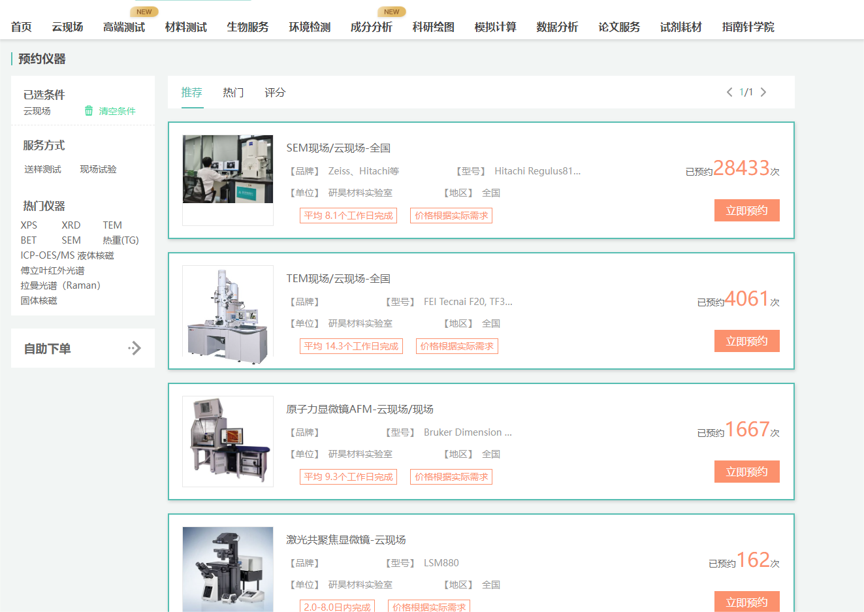Click the NEW badge above 高端测试

pyautogui.click(x=144, y=11)
